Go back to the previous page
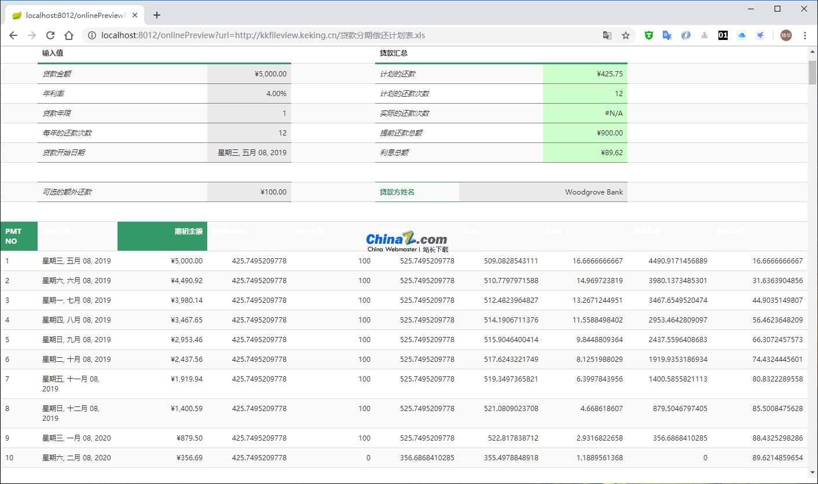The width and height of the screenshot is (818, 484). (13, 35)
